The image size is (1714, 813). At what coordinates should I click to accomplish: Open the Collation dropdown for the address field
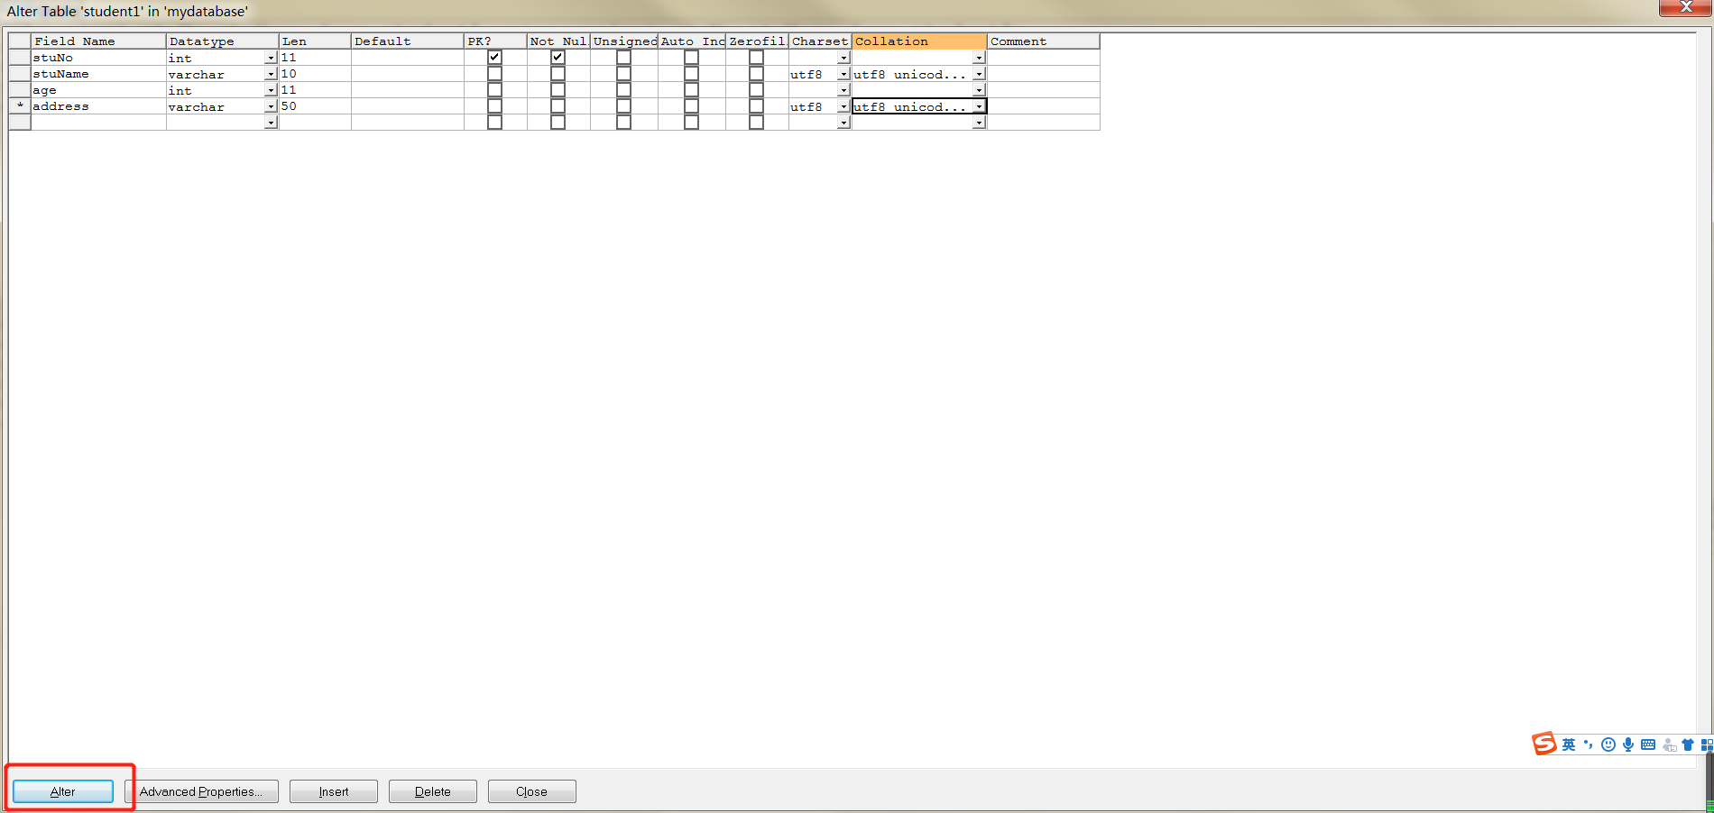(x=979, y=105)
